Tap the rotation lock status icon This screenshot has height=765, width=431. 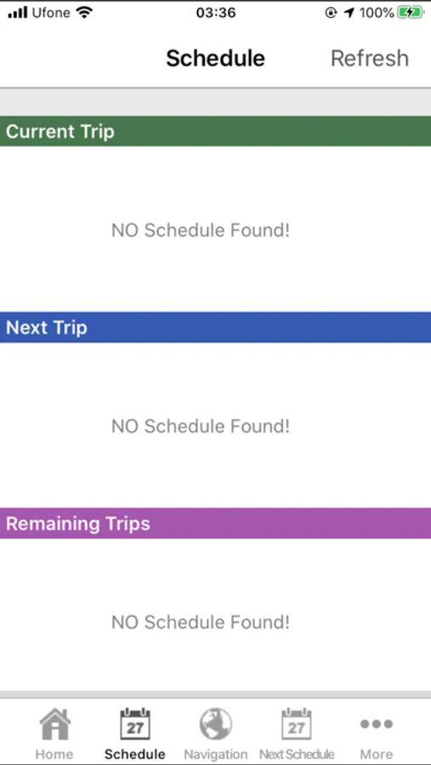click(x=331, y=13)
